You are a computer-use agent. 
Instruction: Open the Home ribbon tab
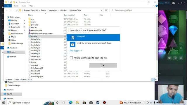pyautogui.click(x=15, y=6)
